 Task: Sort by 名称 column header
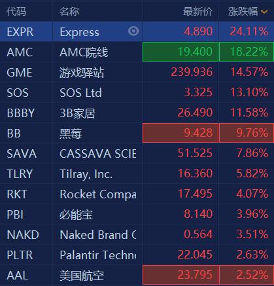click(x=69, y=12)
